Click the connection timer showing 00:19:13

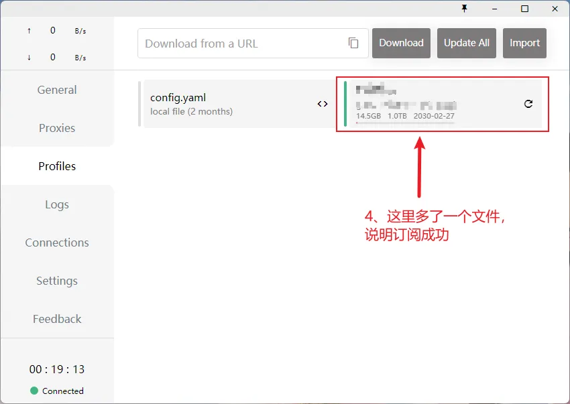pos(57,369)
